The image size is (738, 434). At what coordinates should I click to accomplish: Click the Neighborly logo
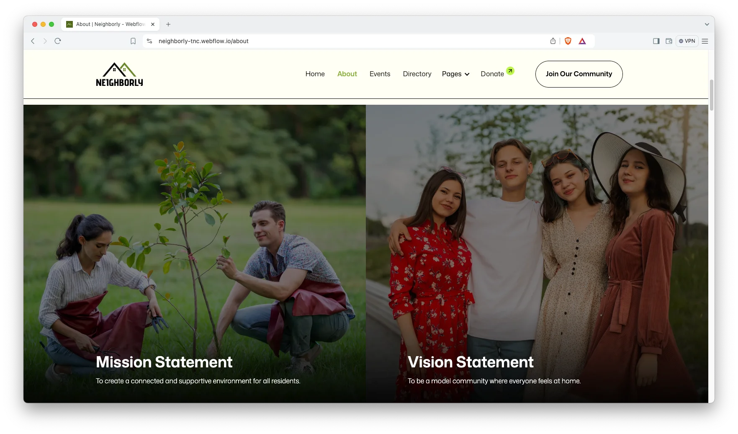(x=119, y=75)
